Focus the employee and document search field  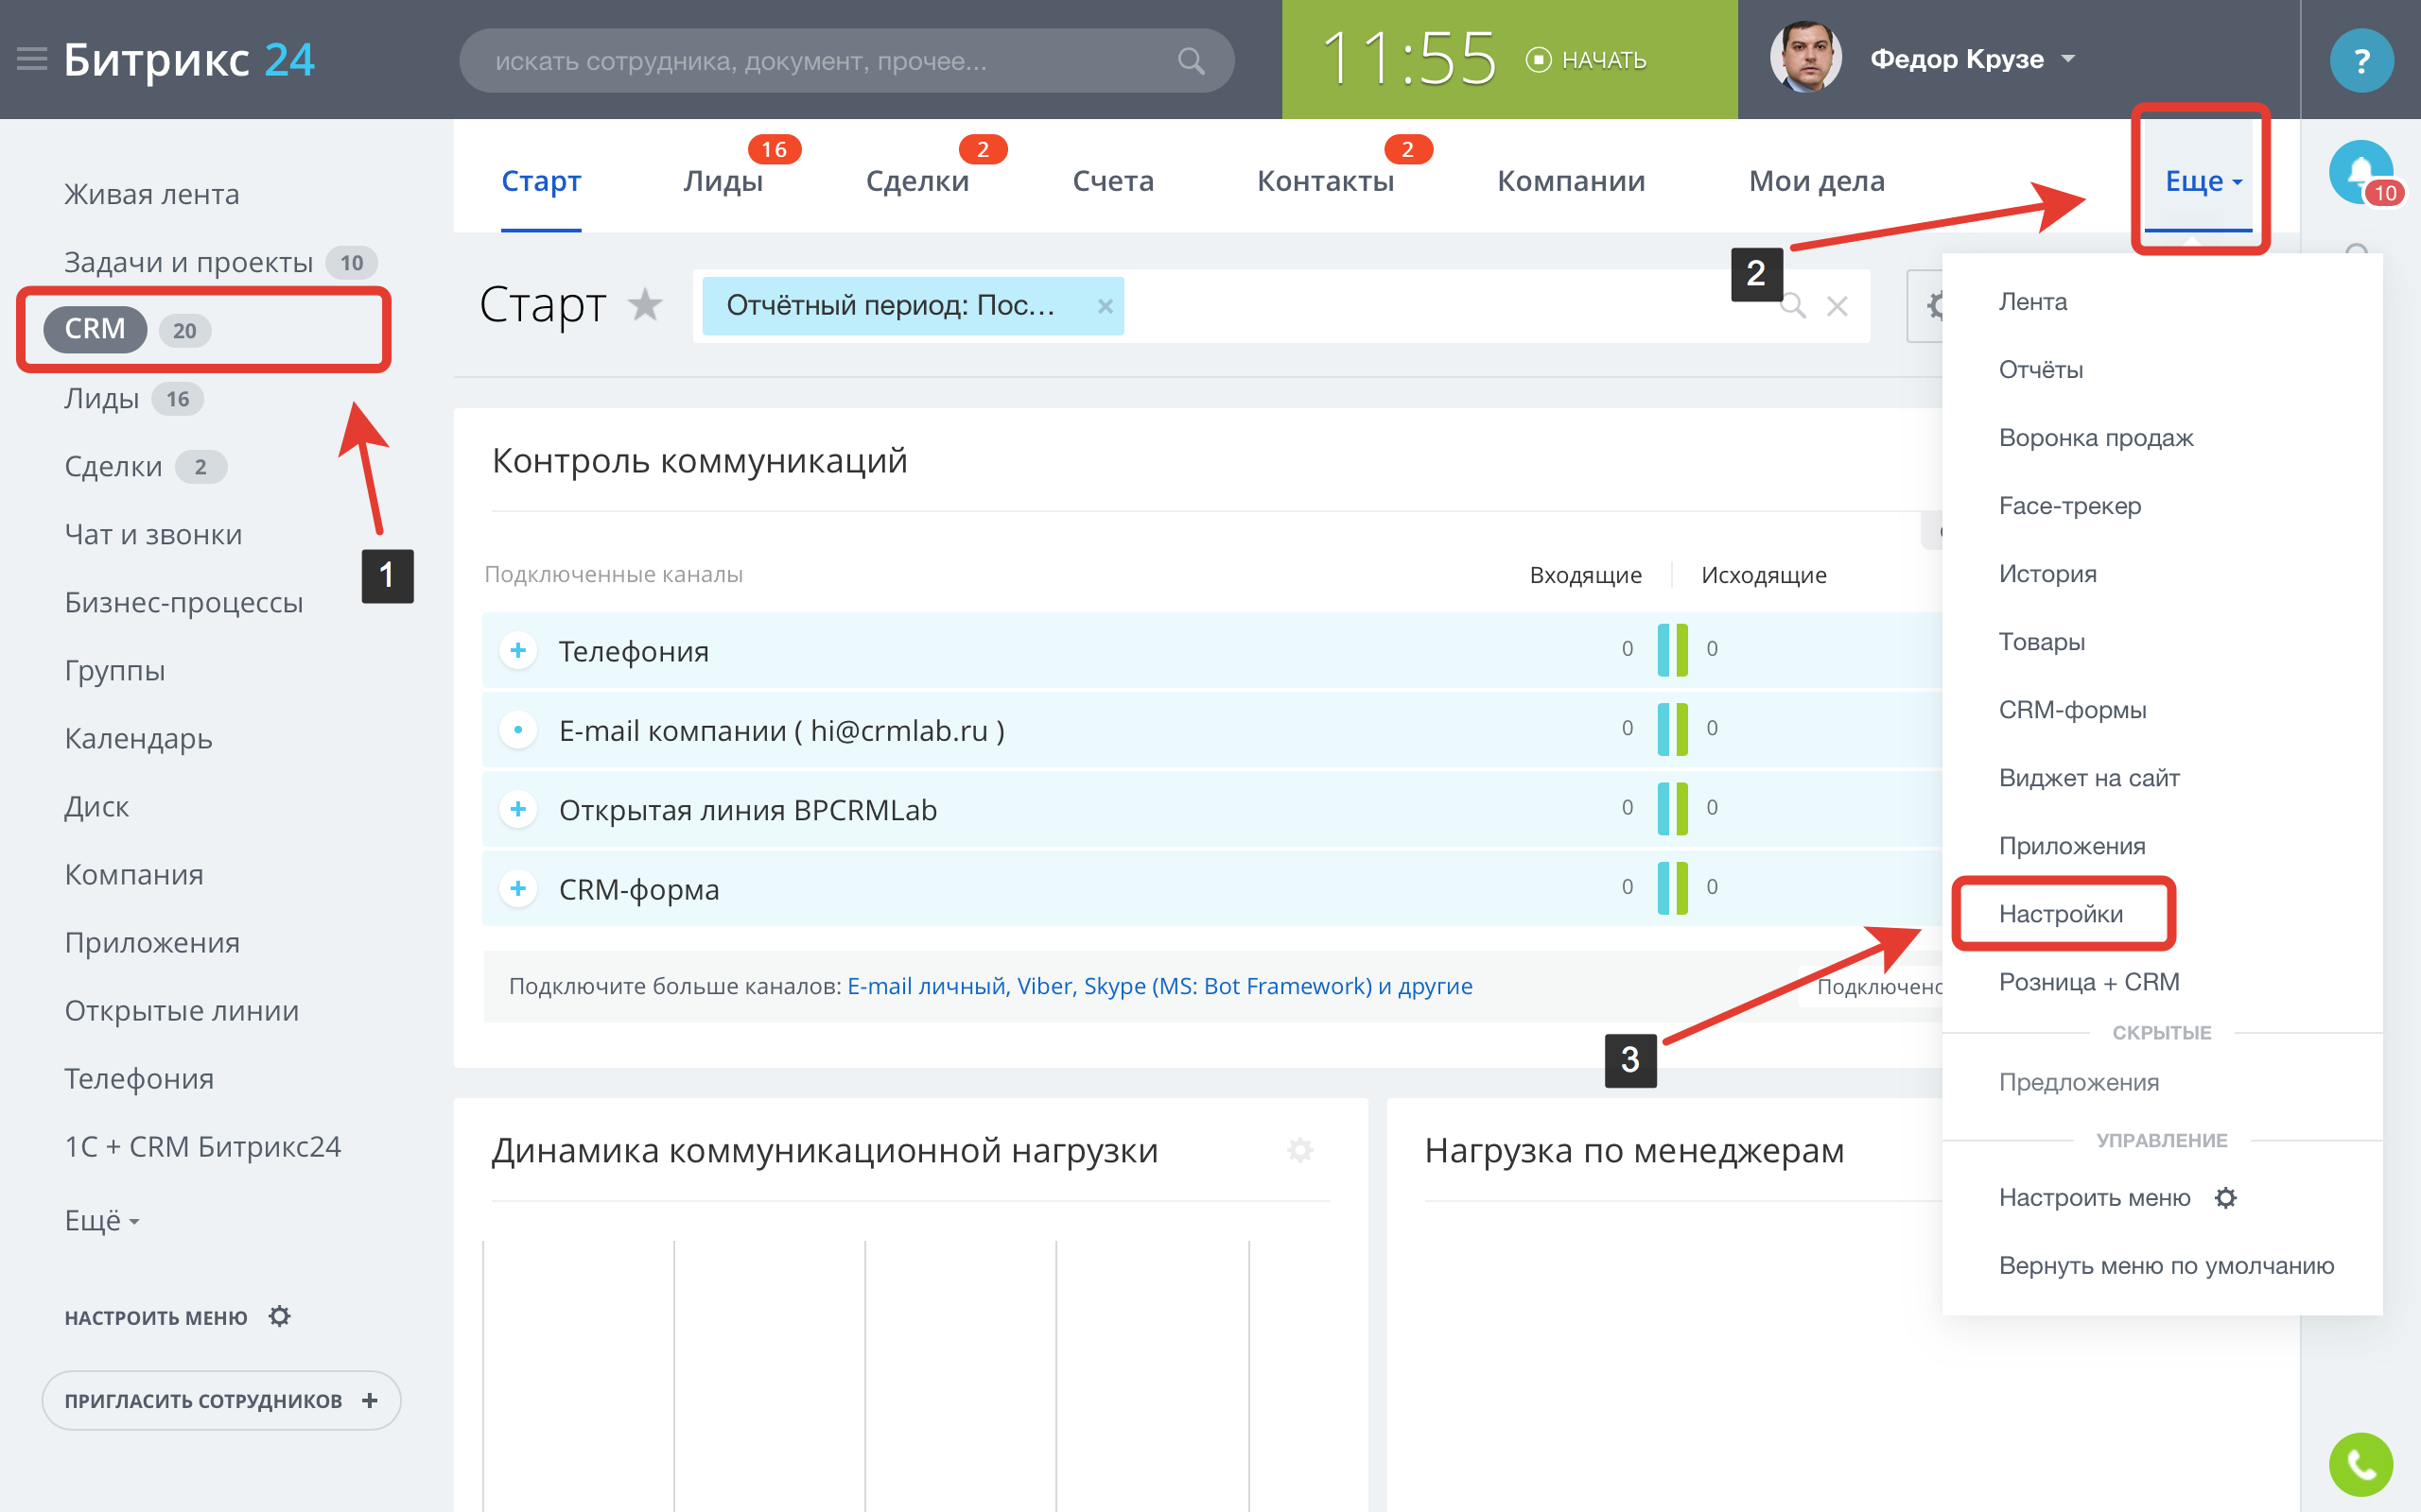[846, 61]
